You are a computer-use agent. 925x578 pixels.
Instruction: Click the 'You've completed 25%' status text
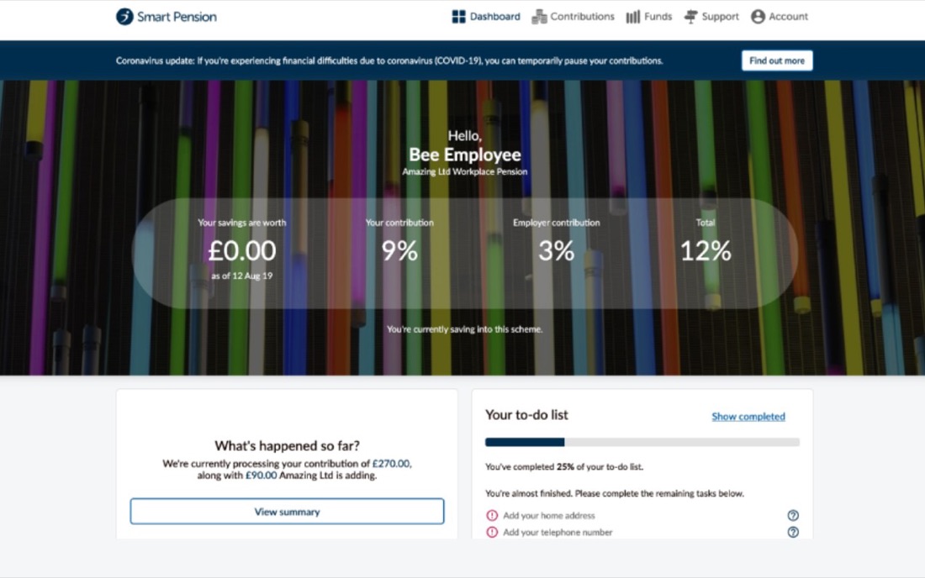pos(564,466)
